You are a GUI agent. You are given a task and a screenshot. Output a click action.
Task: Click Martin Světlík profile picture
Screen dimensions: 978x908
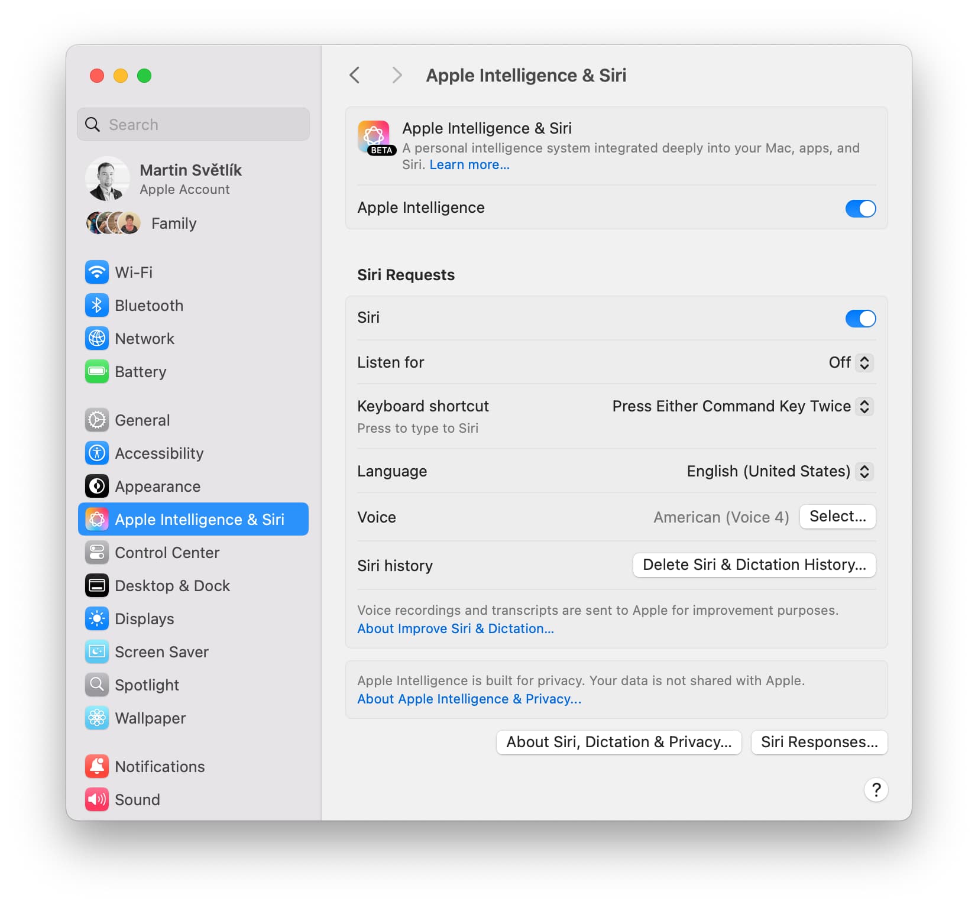click(108, 179)
